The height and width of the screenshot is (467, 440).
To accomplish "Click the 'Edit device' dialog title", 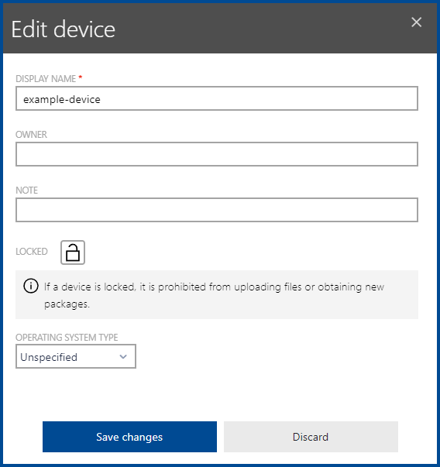I will click(64, 29).
